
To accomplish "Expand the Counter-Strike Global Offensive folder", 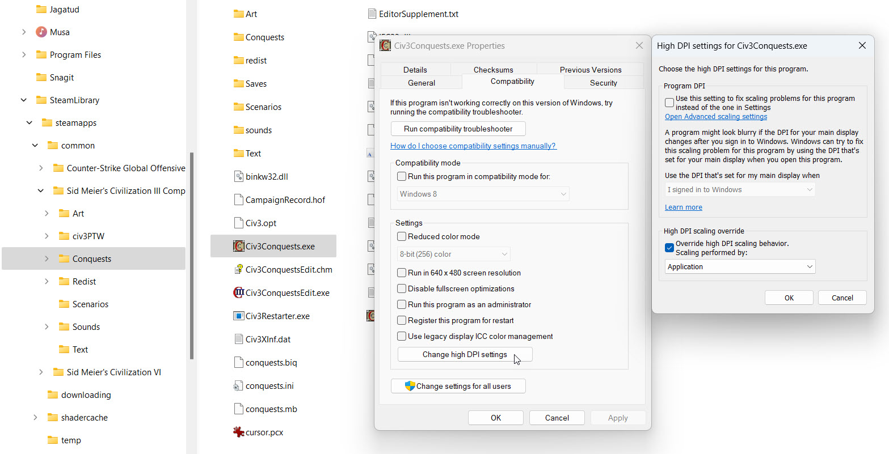I will click(41, 168).
